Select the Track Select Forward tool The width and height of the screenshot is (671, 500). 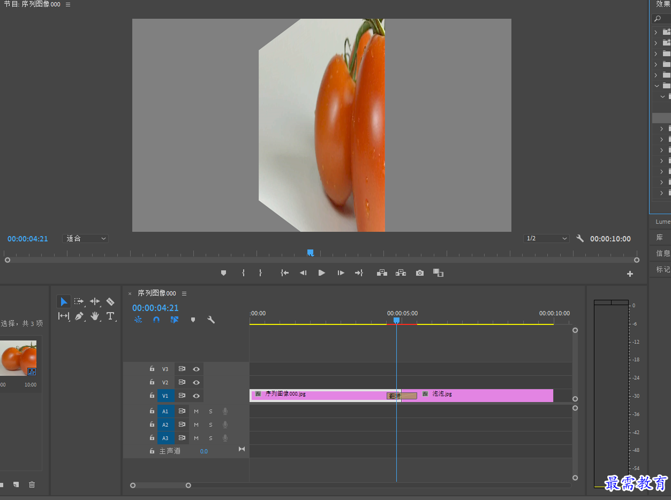click(x=79, y=302)
